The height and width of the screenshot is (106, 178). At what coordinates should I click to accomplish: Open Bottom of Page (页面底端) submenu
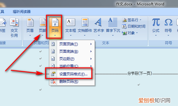(x=91, y=52)
